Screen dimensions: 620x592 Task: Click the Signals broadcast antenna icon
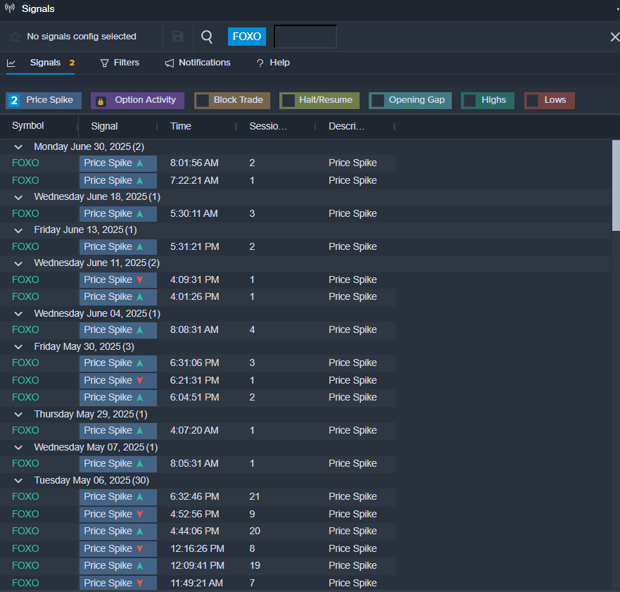[x=9, y=8]
